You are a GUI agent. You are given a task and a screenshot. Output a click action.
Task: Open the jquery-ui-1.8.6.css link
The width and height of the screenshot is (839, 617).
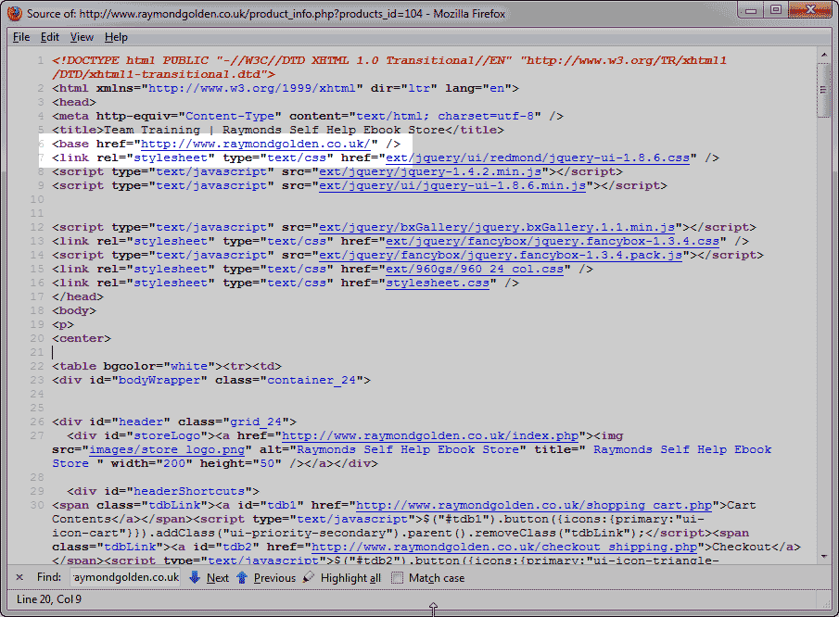537,157
